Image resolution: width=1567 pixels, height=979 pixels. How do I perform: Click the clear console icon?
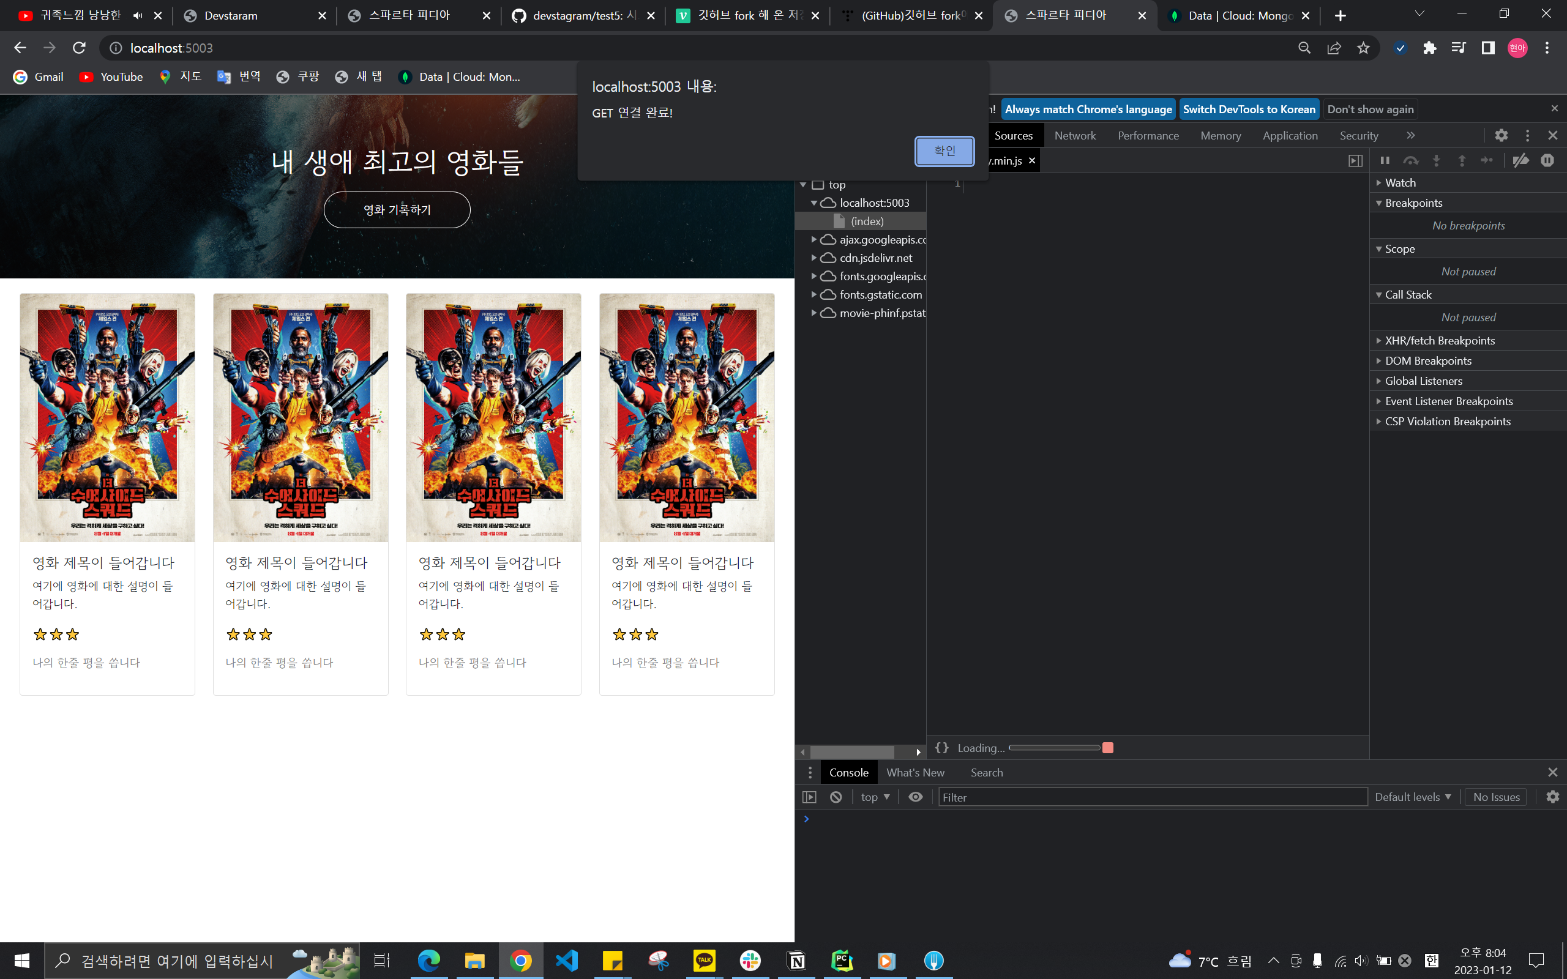click(836, 797)
